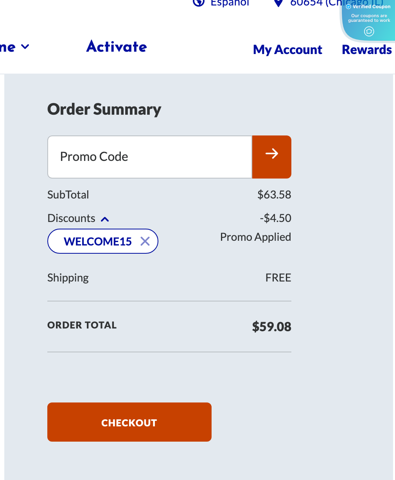Click inside the Promo Code field
This screenshot has width=395, height=480.
click(x=149, y=157)
